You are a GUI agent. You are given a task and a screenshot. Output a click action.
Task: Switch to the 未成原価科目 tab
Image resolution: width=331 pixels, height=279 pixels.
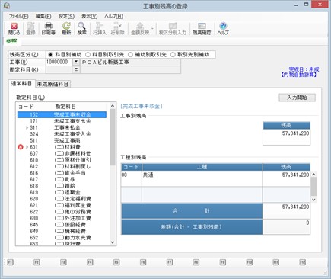coord(53,85)
